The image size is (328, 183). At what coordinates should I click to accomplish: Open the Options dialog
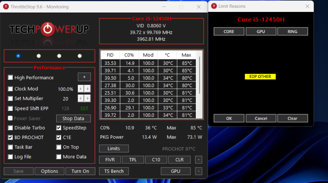[x=49, y=171]
